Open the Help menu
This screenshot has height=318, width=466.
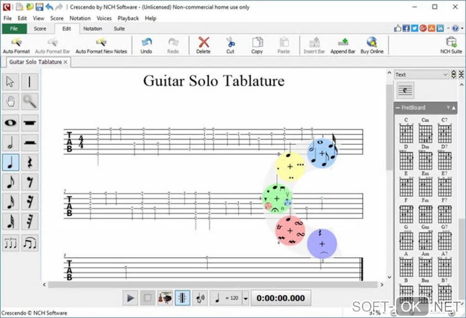(x=150, y=18)
